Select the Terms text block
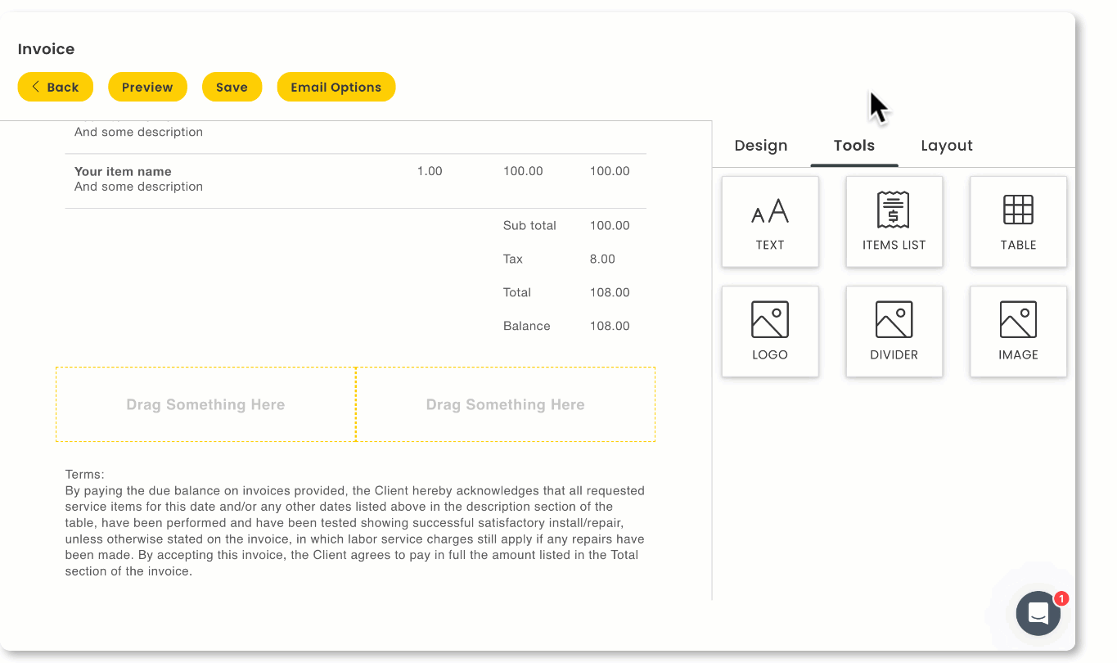 pos(354,524)
